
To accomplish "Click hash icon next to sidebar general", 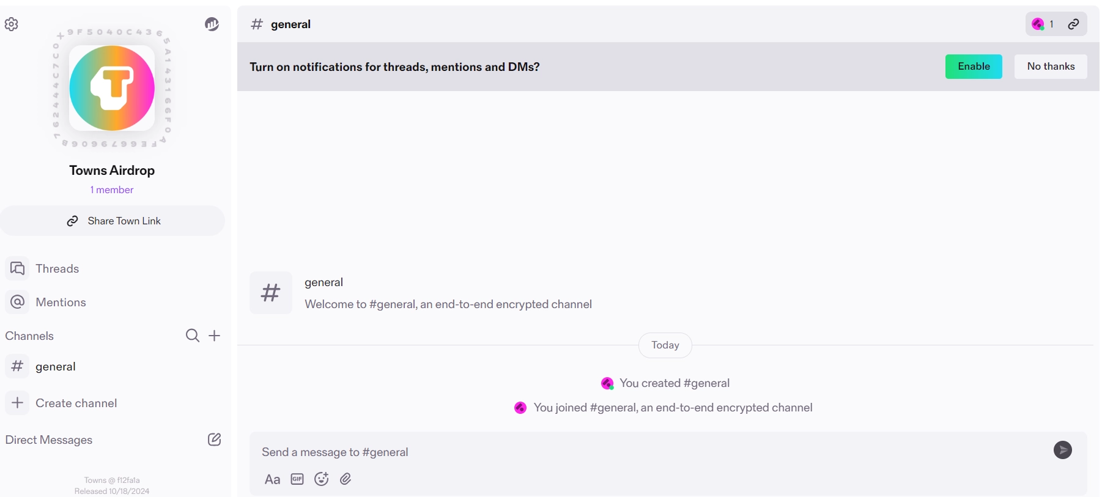I will [x=17, y=366].
